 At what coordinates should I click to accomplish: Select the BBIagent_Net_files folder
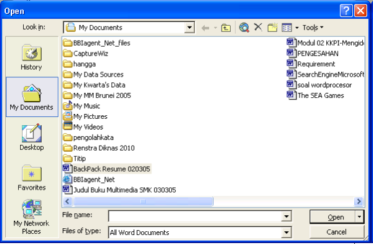click(x=97, y=43)
